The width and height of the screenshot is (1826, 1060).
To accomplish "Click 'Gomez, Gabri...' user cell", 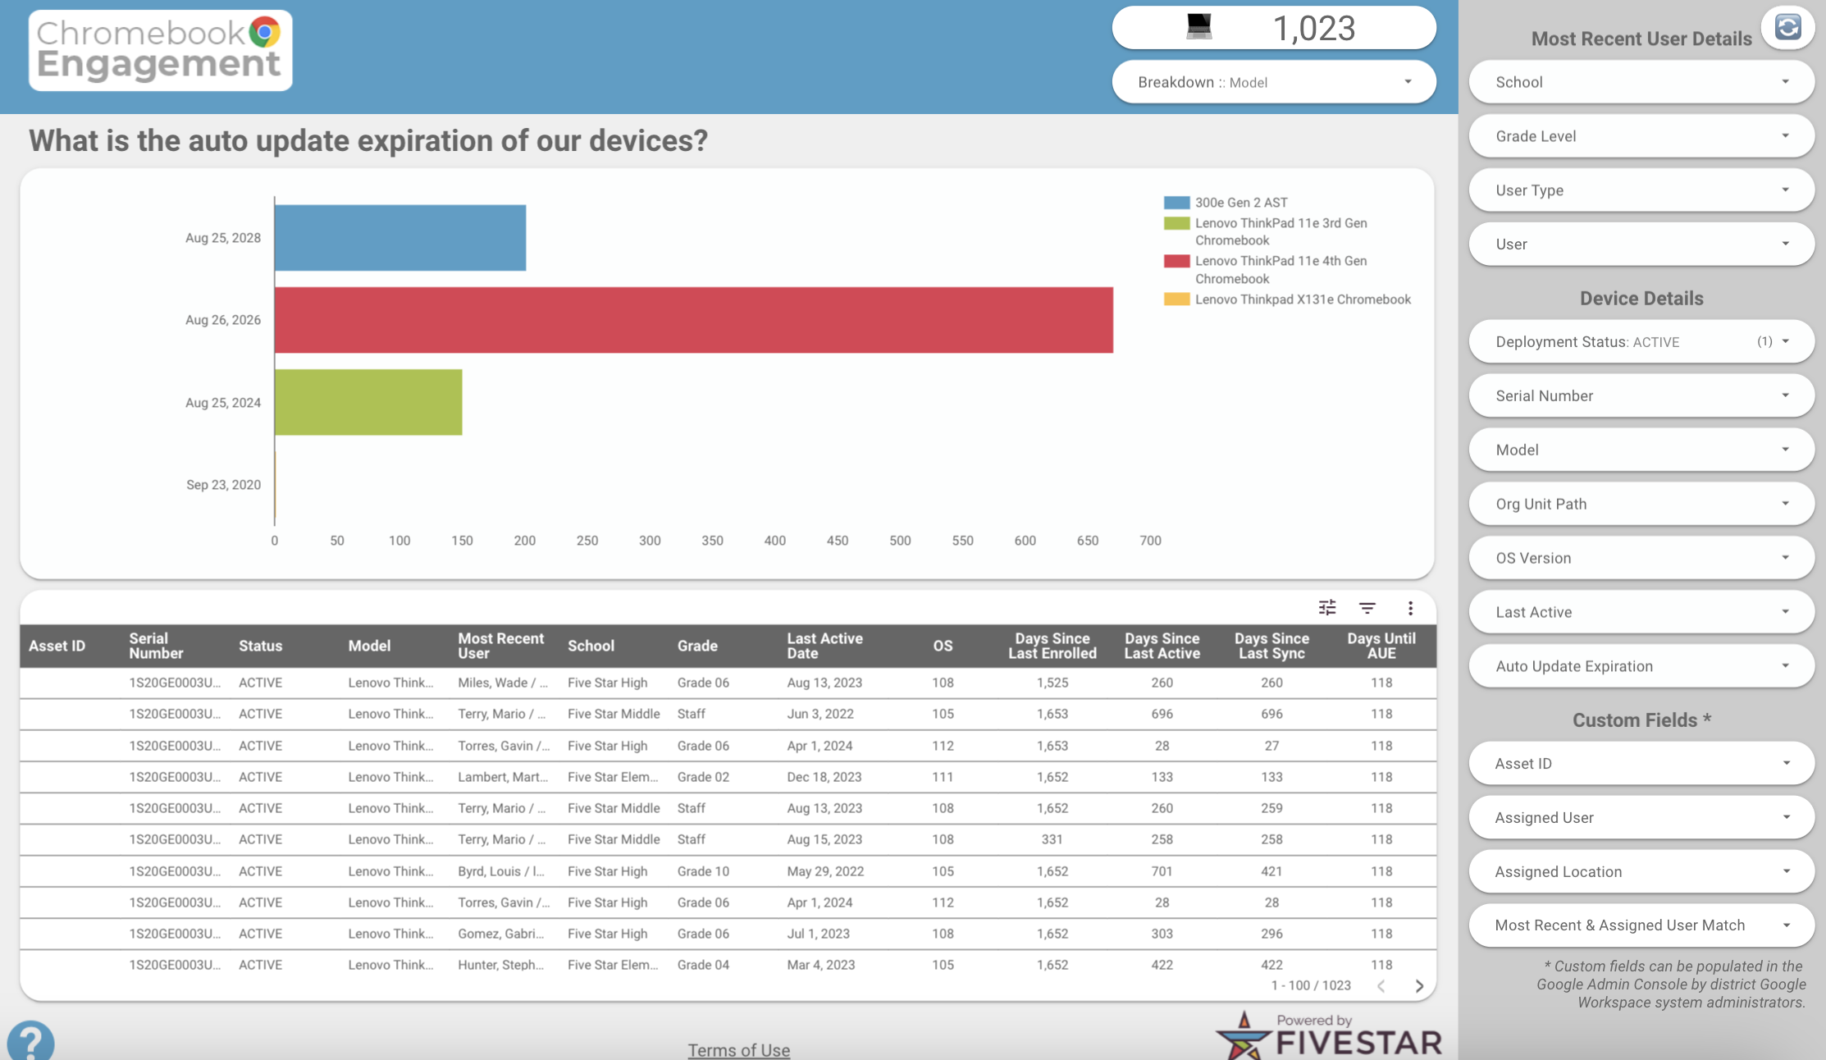I will coord(500,934).
